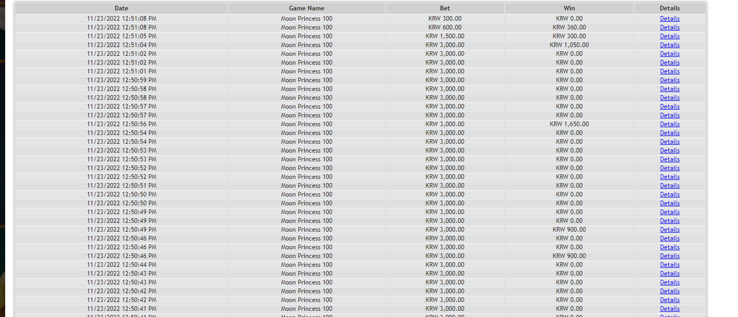The height and width of the screenshot is (317, 738).
Task: Click the Bet column header
Action: (445, 8)
